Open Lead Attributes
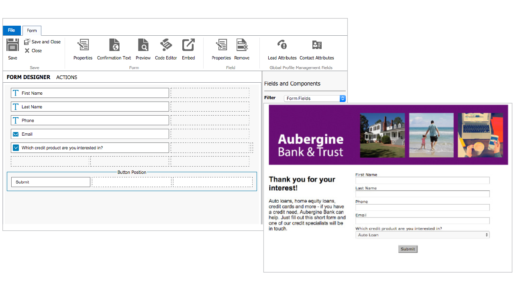The height and width of the screenshot is (289, 514). (282, 45)
